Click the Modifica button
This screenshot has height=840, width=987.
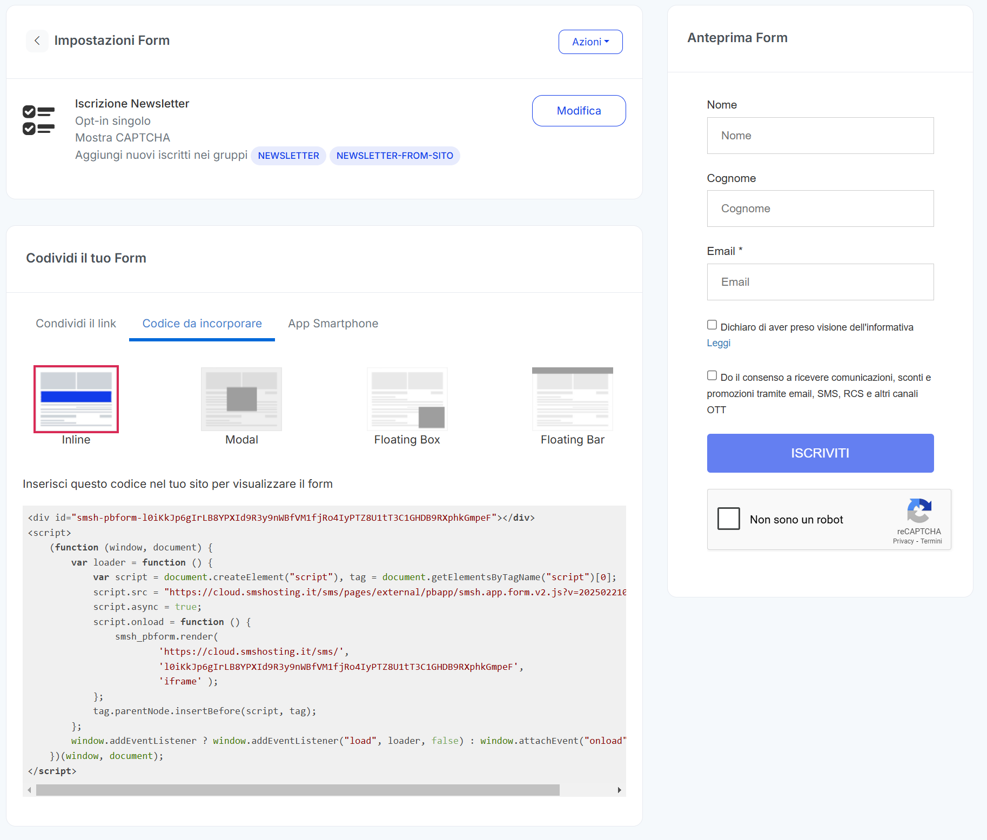coord(579,111)
